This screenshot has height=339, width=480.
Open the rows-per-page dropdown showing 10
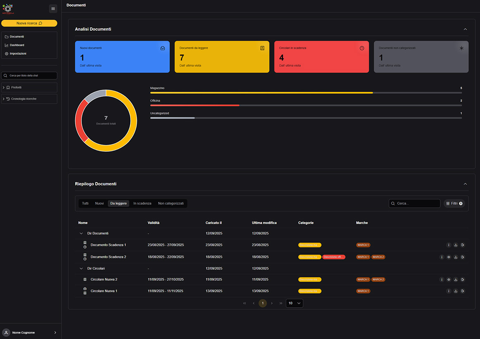pos(294,303)
